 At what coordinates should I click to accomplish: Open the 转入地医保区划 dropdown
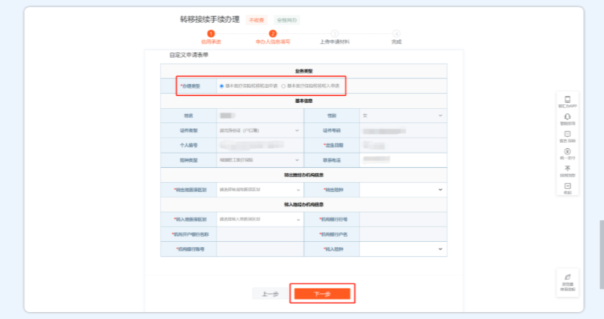coord(260,220)
